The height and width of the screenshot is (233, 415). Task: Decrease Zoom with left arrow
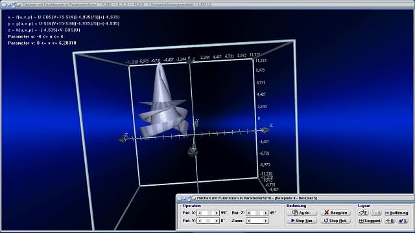coord(249,221)
